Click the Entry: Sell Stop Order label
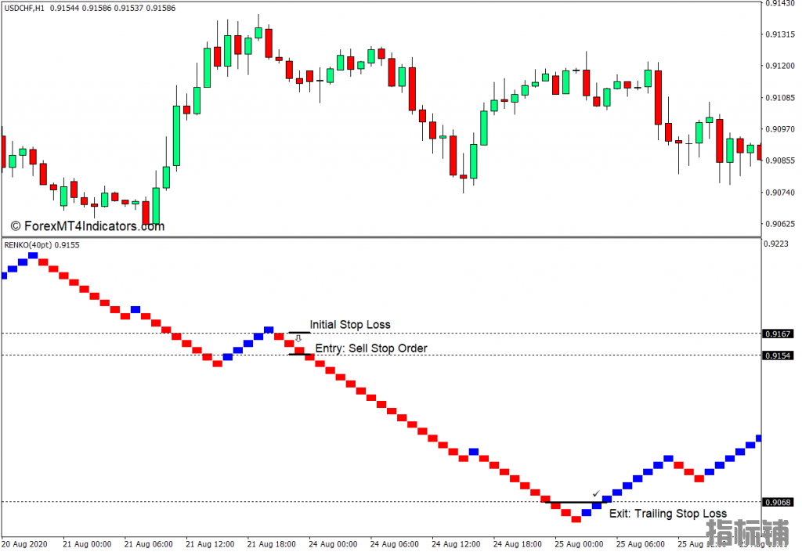This screenshot has height=552, width=802. (371, 348)
